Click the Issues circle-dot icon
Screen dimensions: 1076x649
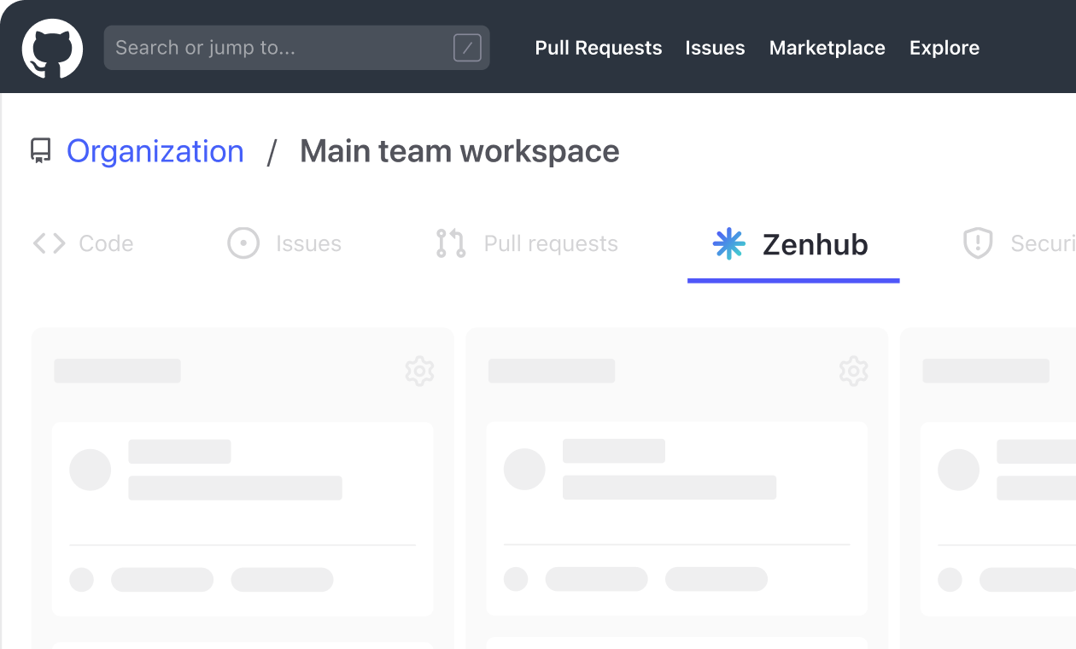(243, 243)
